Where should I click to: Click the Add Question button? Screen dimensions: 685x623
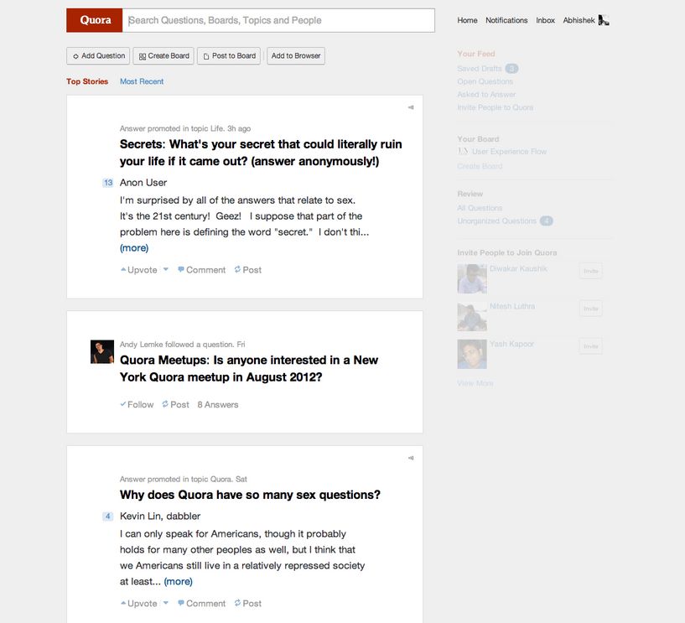pos(98,56)
